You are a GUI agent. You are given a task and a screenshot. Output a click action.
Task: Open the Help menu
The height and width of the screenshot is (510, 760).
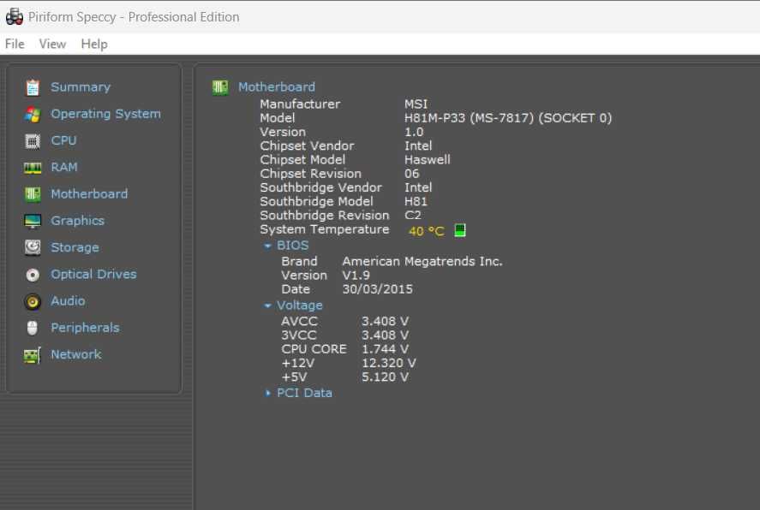click(x=94, y=44)
